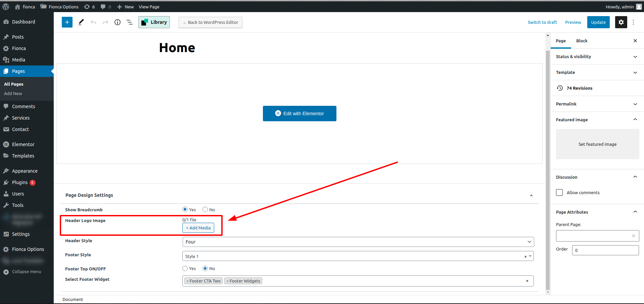Select Yes for Footer Top ON/OFF

pyautogui.click(x=185, y=268)
